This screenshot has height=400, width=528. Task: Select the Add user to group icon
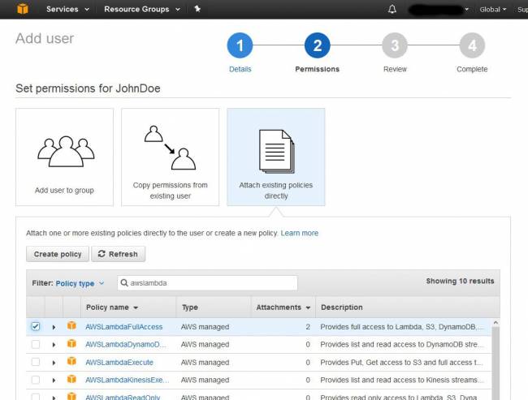pyautogui.click(x=64, y=153)
